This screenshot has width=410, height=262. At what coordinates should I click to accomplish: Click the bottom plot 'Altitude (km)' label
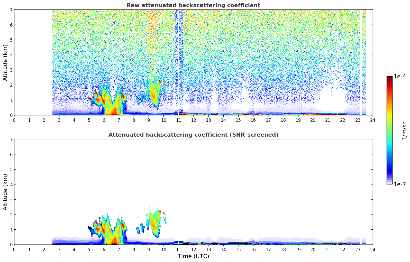[x=5, y=192]
